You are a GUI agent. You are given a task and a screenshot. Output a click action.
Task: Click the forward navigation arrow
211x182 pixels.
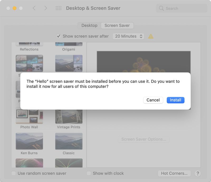46,8
